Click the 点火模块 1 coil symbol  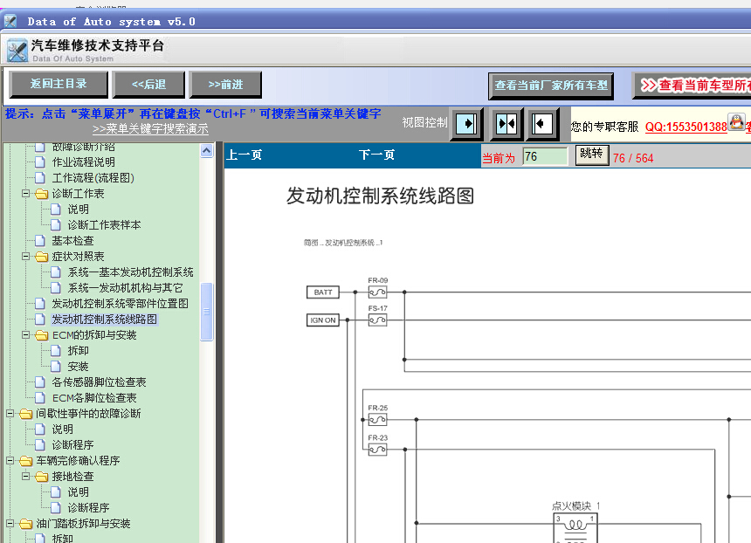[x=575, y=528]
